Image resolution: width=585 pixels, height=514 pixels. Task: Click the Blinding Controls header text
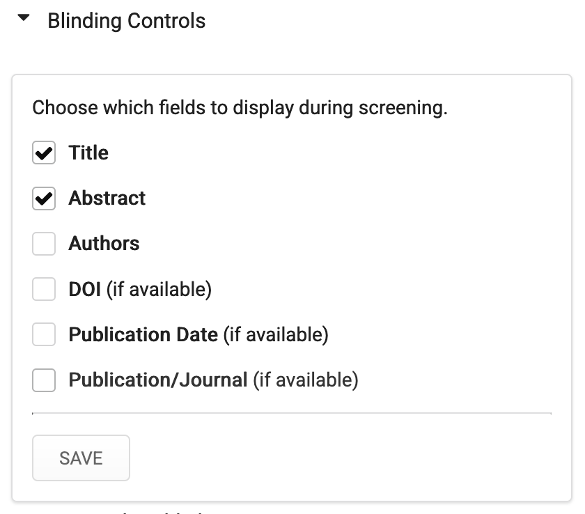click(x=126, y=21)
